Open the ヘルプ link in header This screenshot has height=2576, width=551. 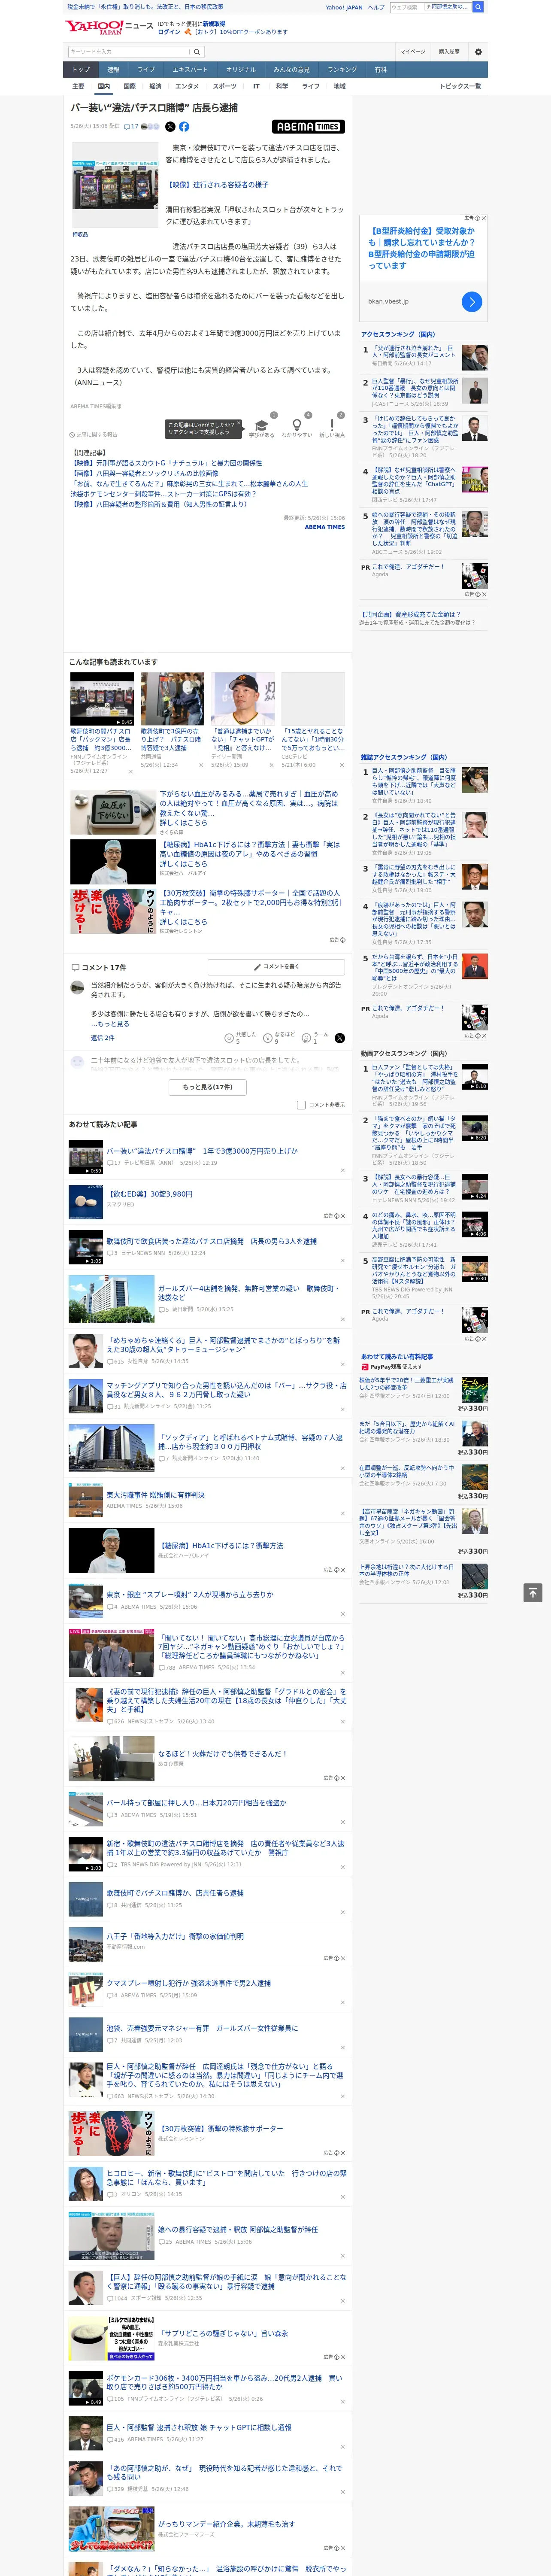coord(376,7)
